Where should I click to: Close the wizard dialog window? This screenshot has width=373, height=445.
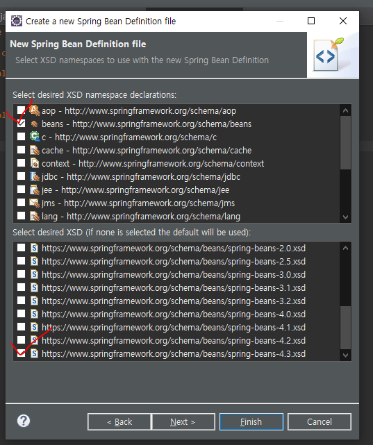(343, 21)
